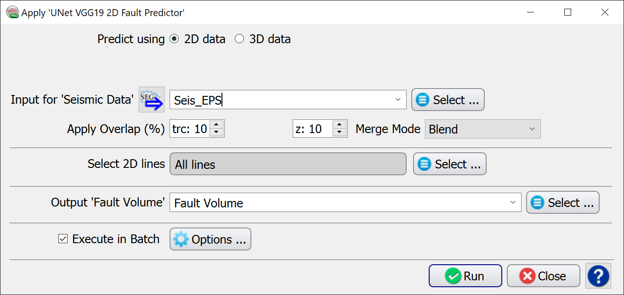Viewport: 624px width, 295px height.
Task: Increase the z overlap percentage
Action: click(x=339, y=125)
